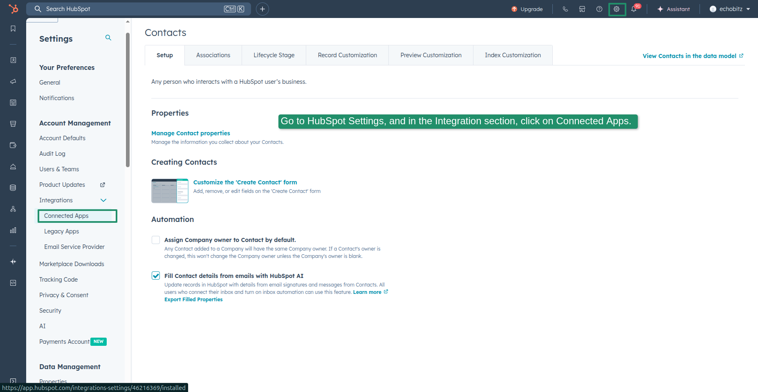This screenshot has height=392, width=758.
Task: Open the Reporting bar chart icon in sidebar
Action: (x=13, y=230)
